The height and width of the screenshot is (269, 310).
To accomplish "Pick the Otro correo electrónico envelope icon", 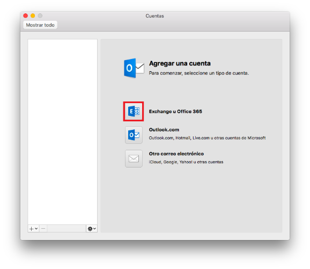I will 134,158.
